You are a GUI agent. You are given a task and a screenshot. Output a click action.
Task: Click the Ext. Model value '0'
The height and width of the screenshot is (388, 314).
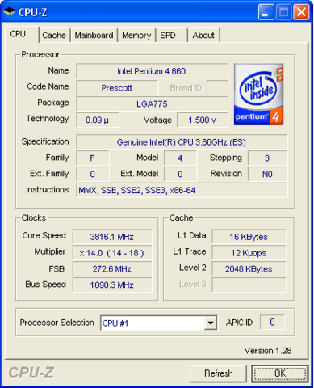(180, 174)
